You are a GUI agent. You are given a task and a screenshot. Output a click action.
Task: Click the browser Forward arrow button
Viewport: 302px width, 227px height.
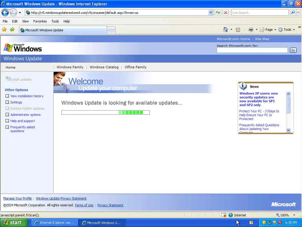pyautogui.click(x=13, y=13)
